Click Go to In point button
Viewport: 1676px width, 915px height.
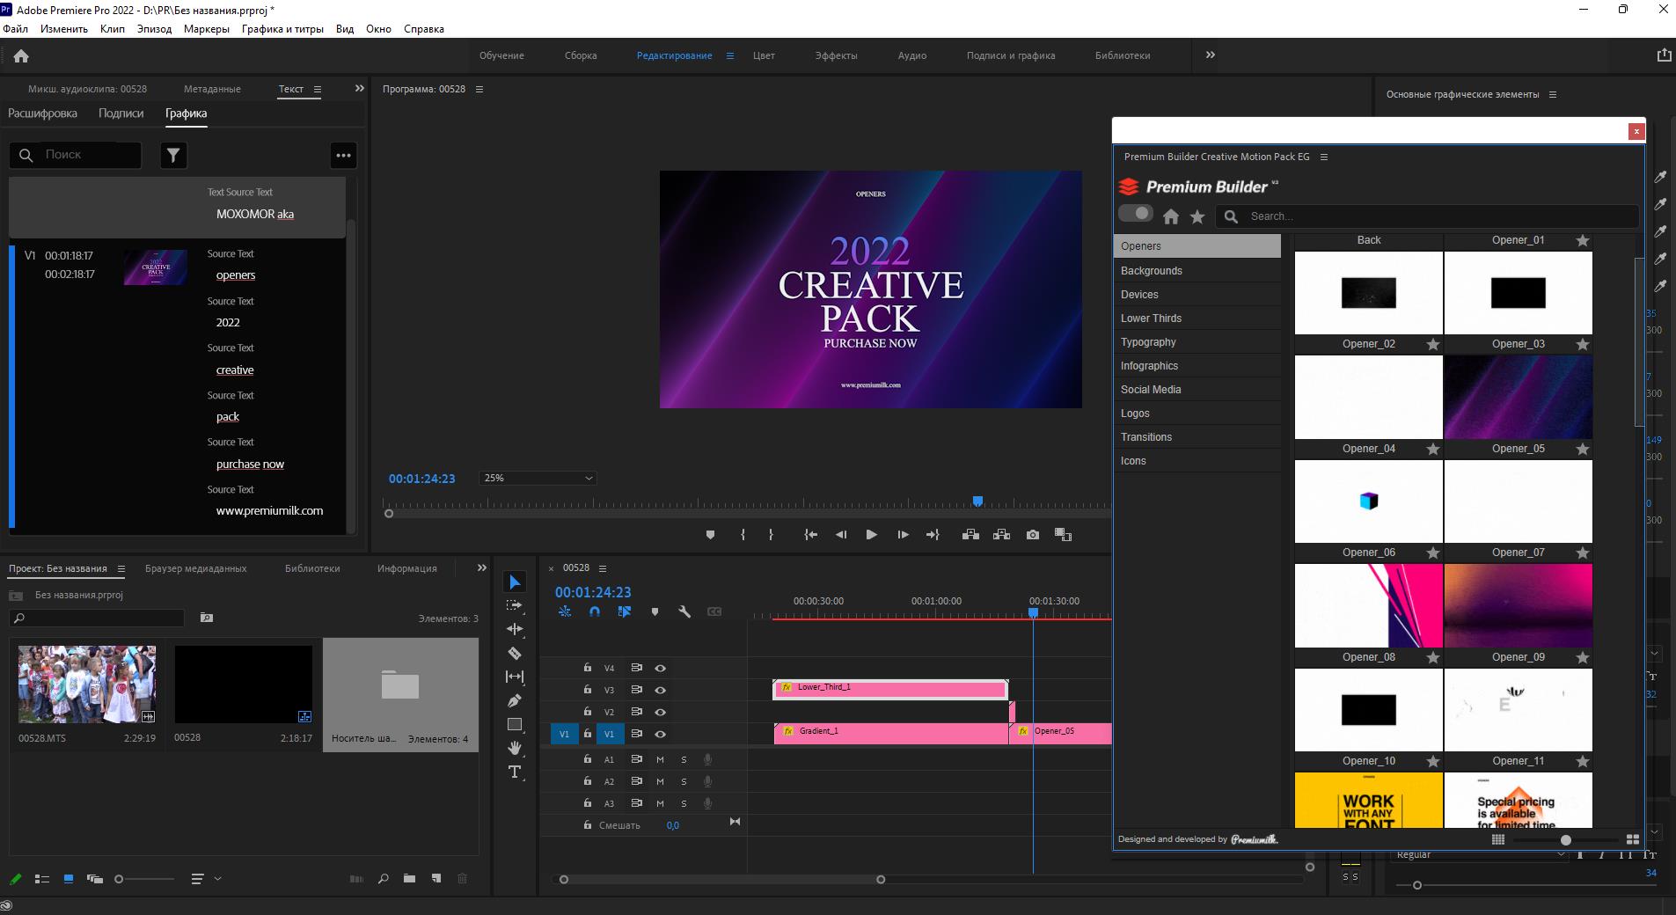810,535
